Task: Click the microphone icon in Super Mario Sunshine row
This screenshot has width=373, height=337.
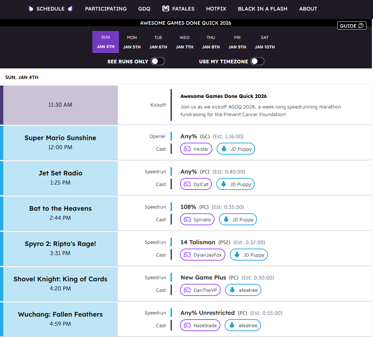Action: (224, 149)
